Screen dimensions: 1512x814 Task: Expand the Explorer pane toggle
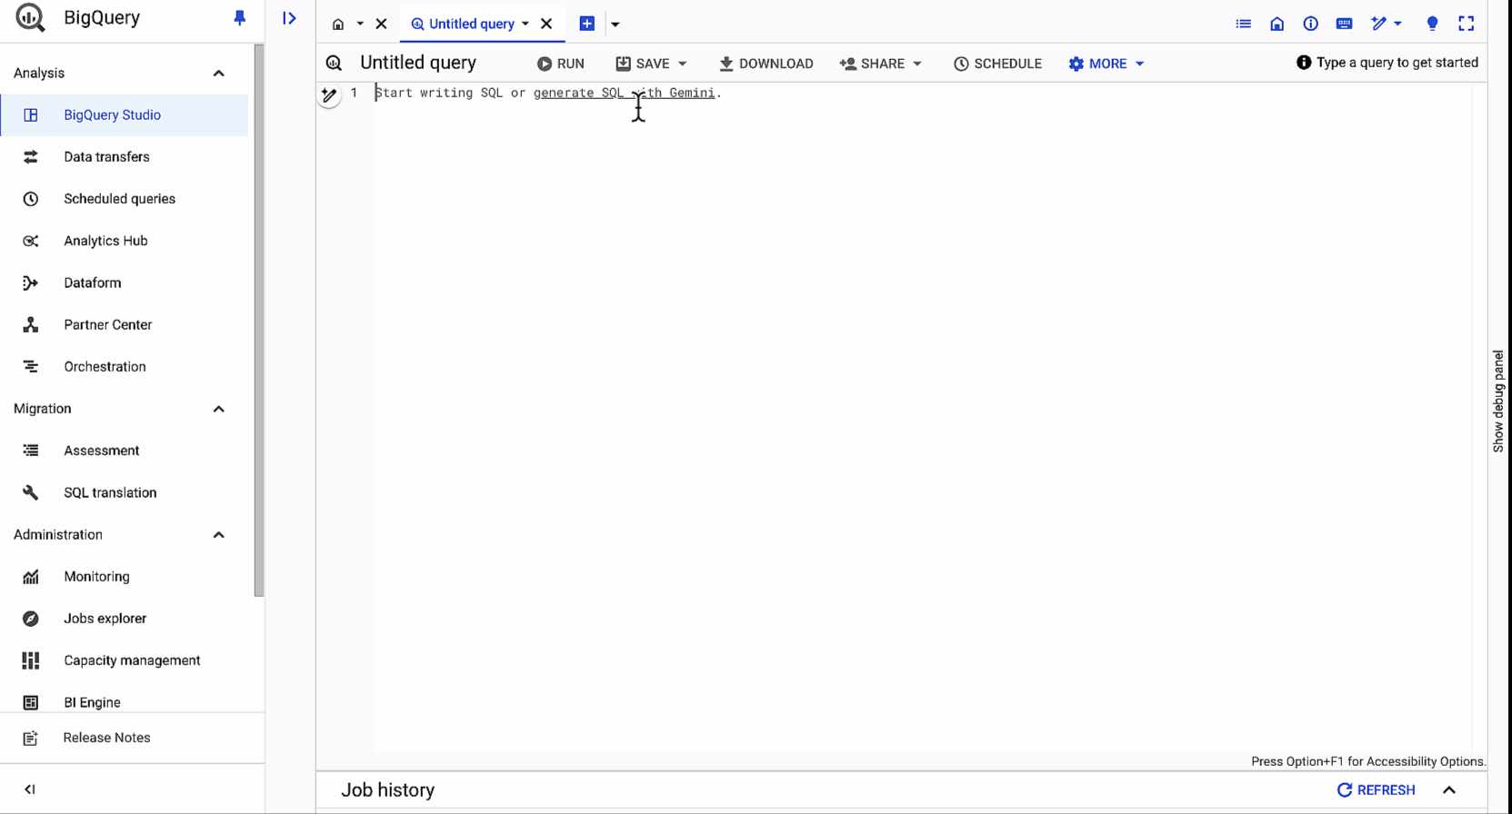289,18
